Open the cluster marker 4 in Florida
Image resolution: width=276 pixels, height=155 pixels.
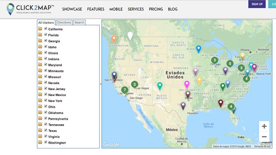(x=231, y=106)
